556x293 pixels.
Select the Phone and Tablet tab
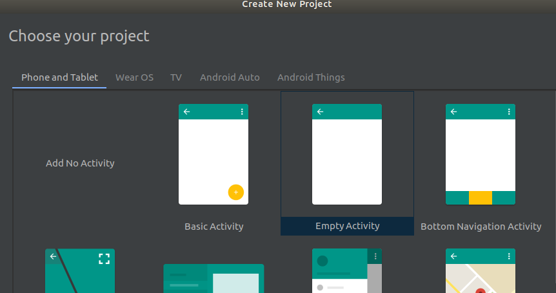pyautogui.click(x=59, y=77)
